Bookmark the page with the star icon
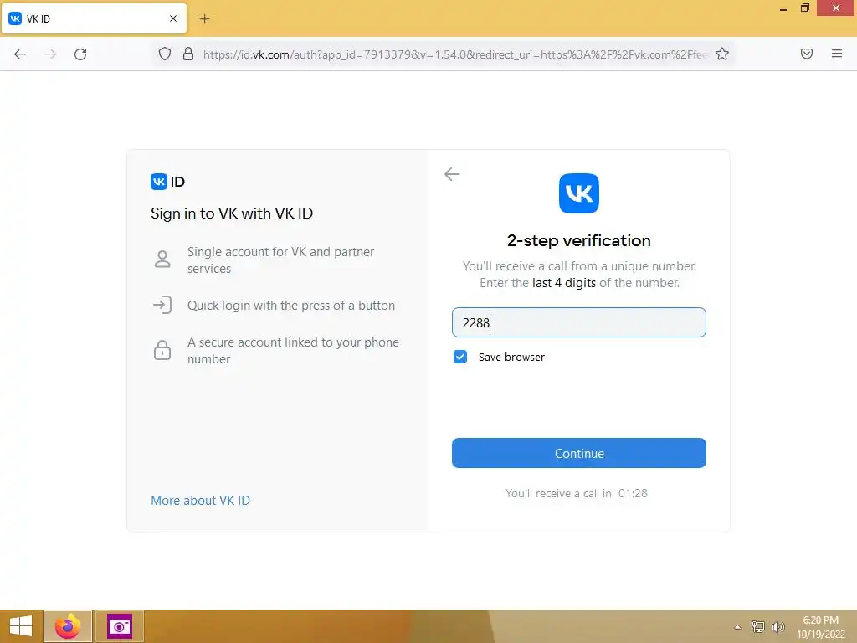This screenshot has width=857, height=643. click(x=722, y=54)
